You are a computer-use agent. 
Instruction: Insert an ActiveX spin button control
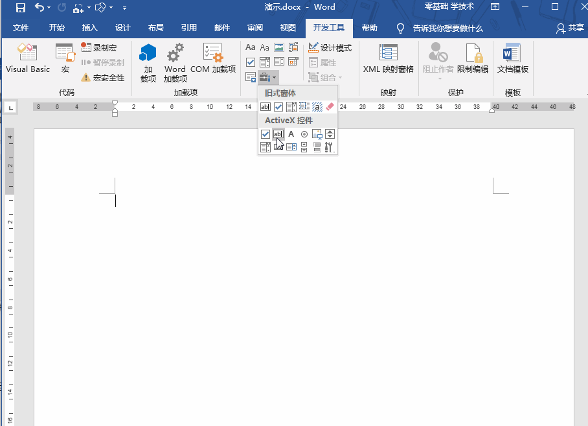[x=330, y=134]
